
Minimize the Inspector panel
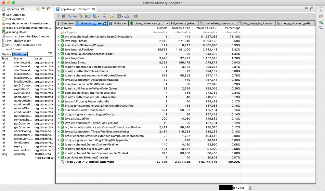[43, 8]
